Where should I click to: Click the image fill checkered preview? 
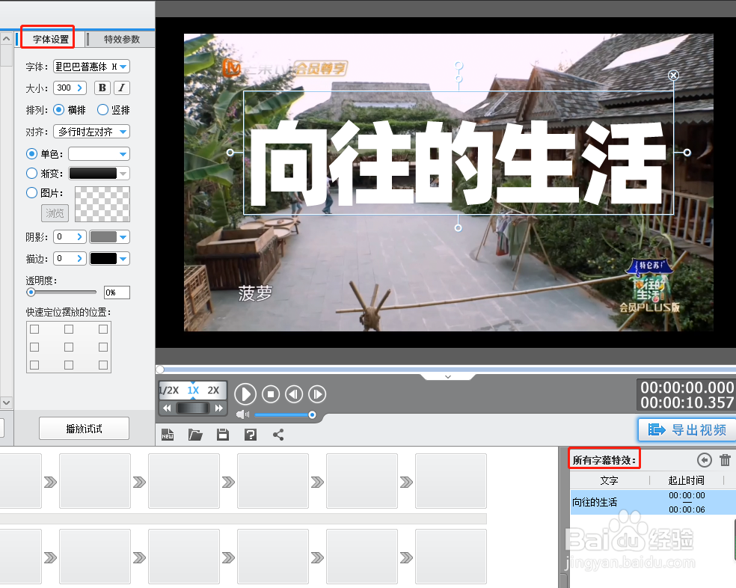[x=102, y=204]
